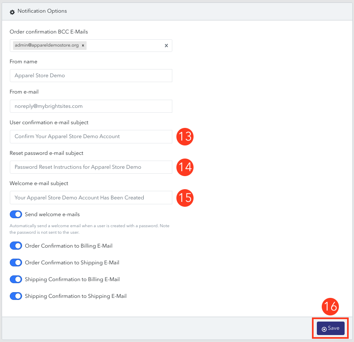Edit the User confirmation e-mail subject field
This screenshot has height=342, width=354.
pos(91,136)
